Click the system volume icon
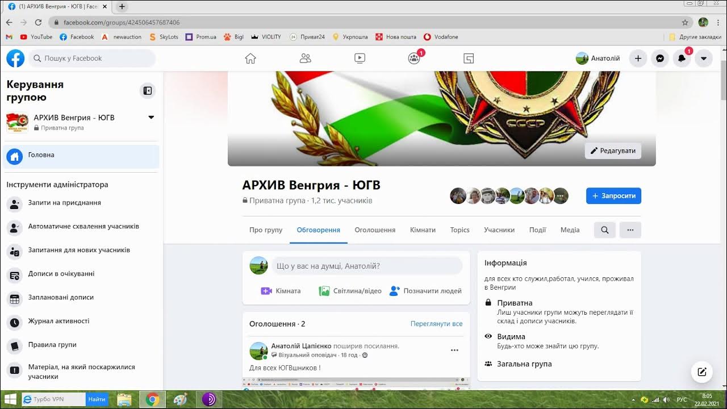Viewport: 727px width, 409px height. point(666,399)
